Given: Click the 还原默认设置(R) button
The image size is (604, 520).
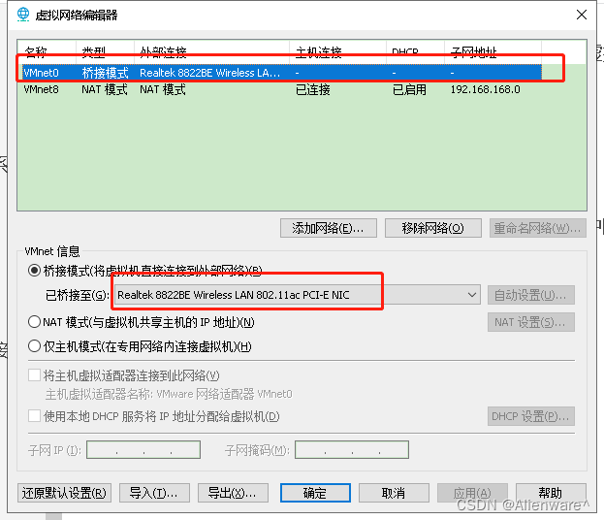Looking at the screenshot, I should click(64, 493).
